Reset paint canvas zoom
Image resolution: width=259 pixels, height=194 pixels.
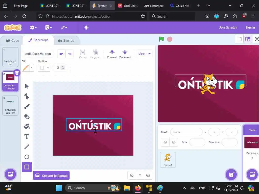140,175
